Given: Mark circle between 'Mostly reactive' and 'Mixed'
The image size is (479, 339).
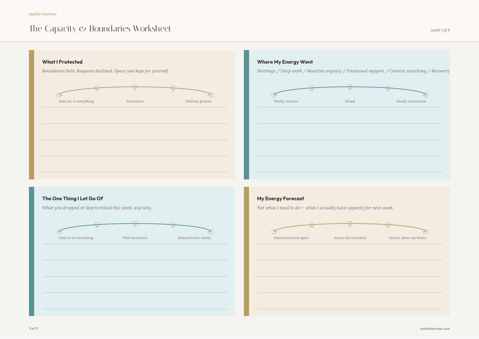Looking at the screenshot, I should 312,88.
